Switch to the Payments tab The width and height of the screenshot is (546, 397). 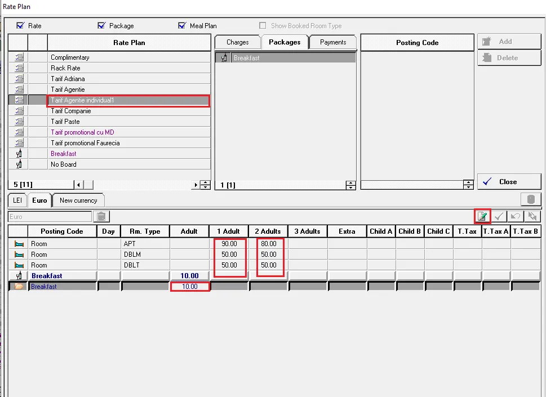click(333, 42)
